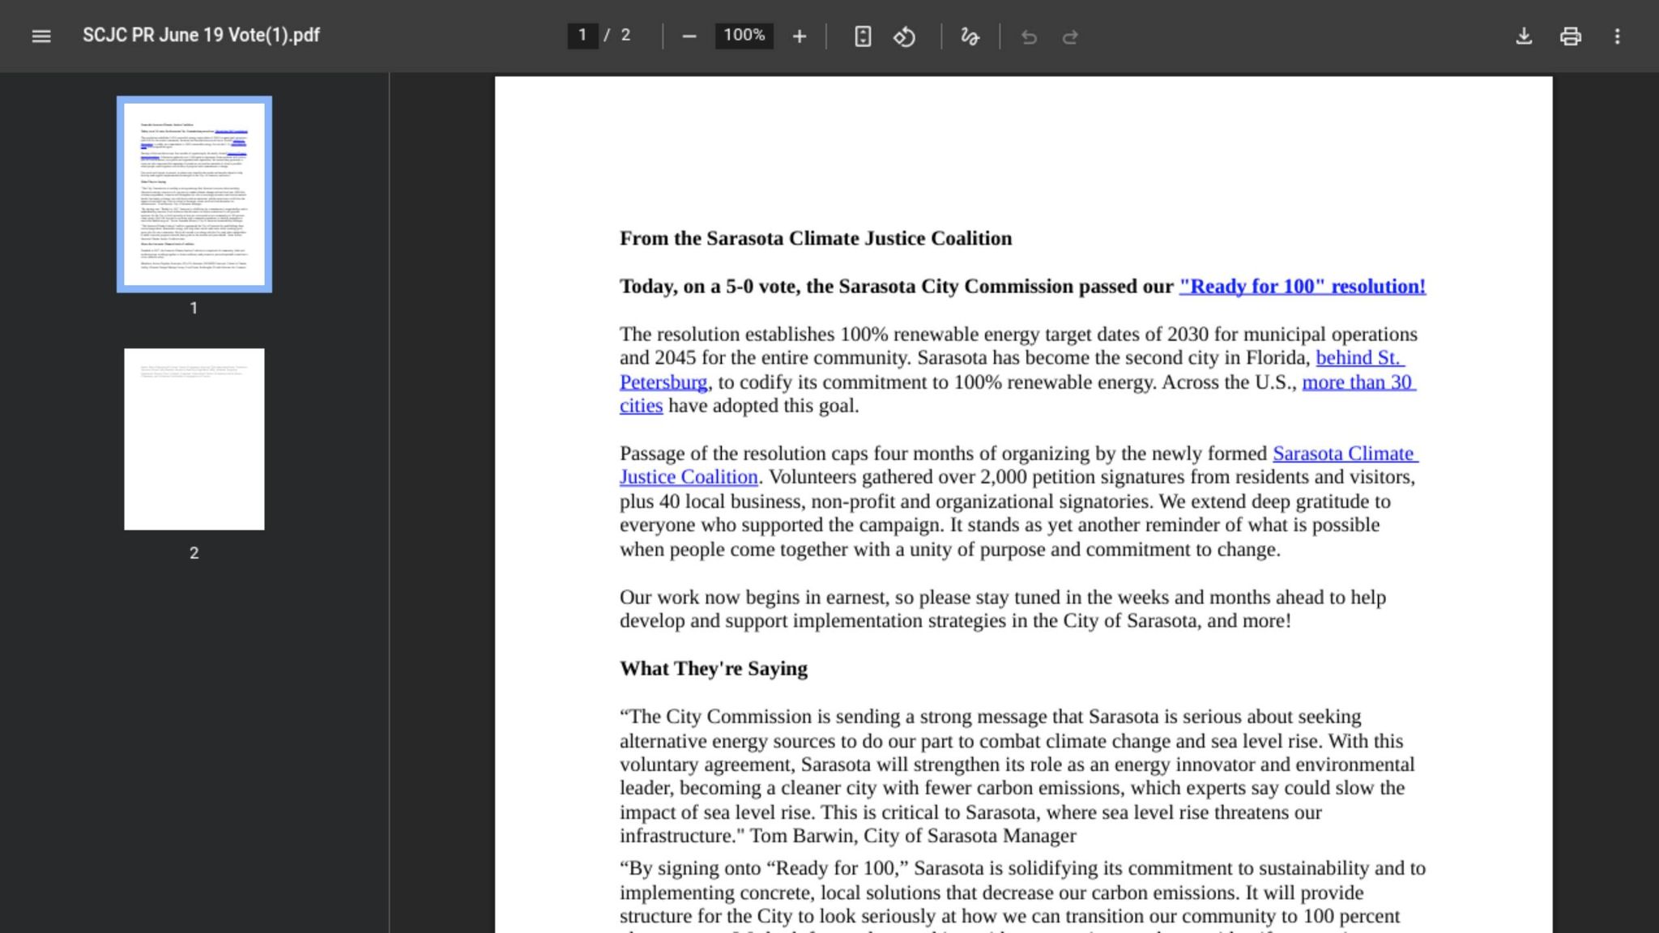The width and height of the screenshot is (1659, 933).
Task: Click the 100% zoom level field
Action: [x=744, y=35]
